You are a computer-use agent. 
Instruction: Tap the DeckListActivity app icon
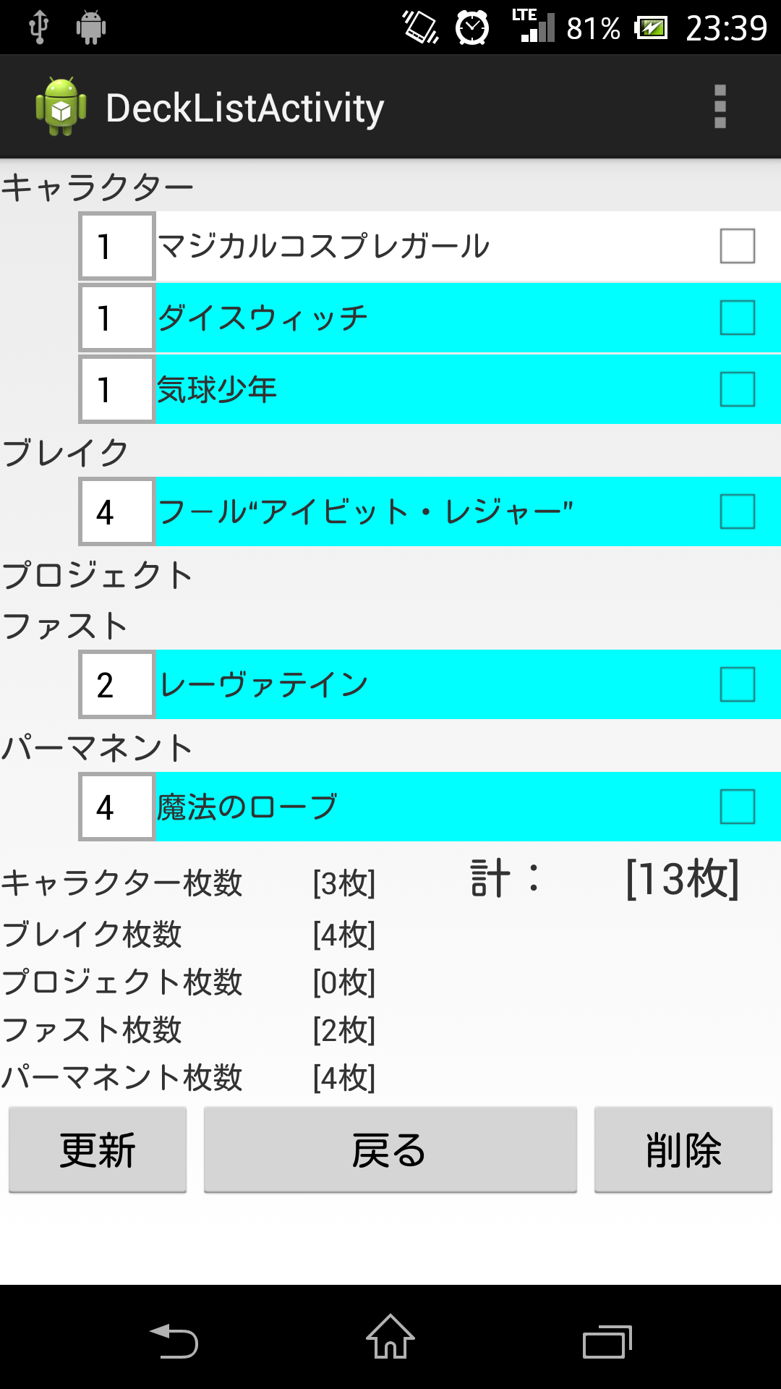click(61, 107)
